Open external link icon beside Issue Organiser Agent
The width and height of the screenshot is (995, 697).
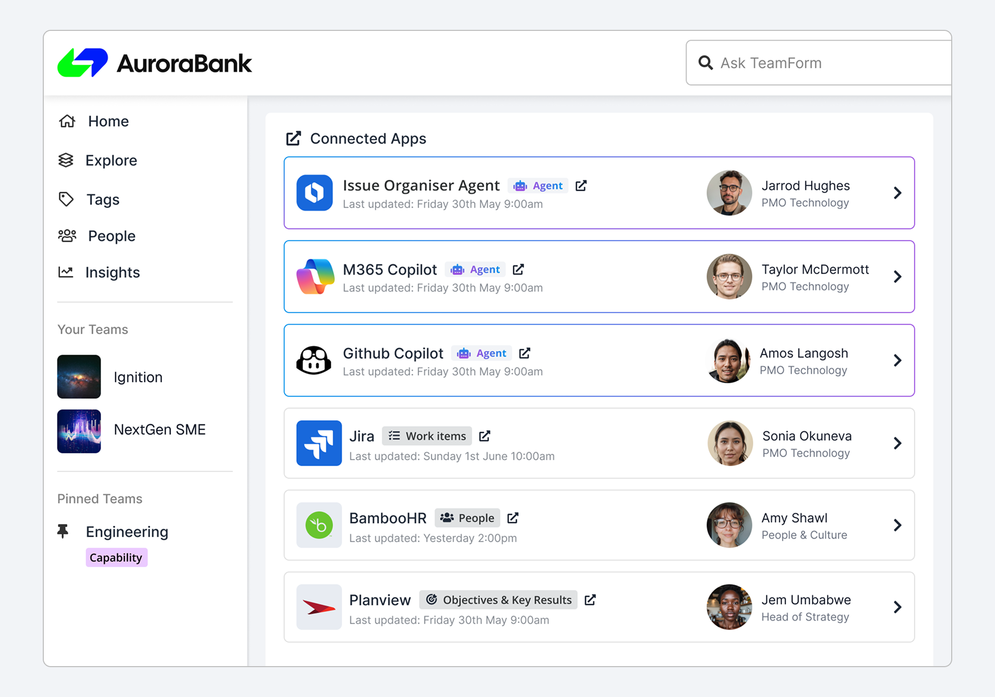[581, 186]
